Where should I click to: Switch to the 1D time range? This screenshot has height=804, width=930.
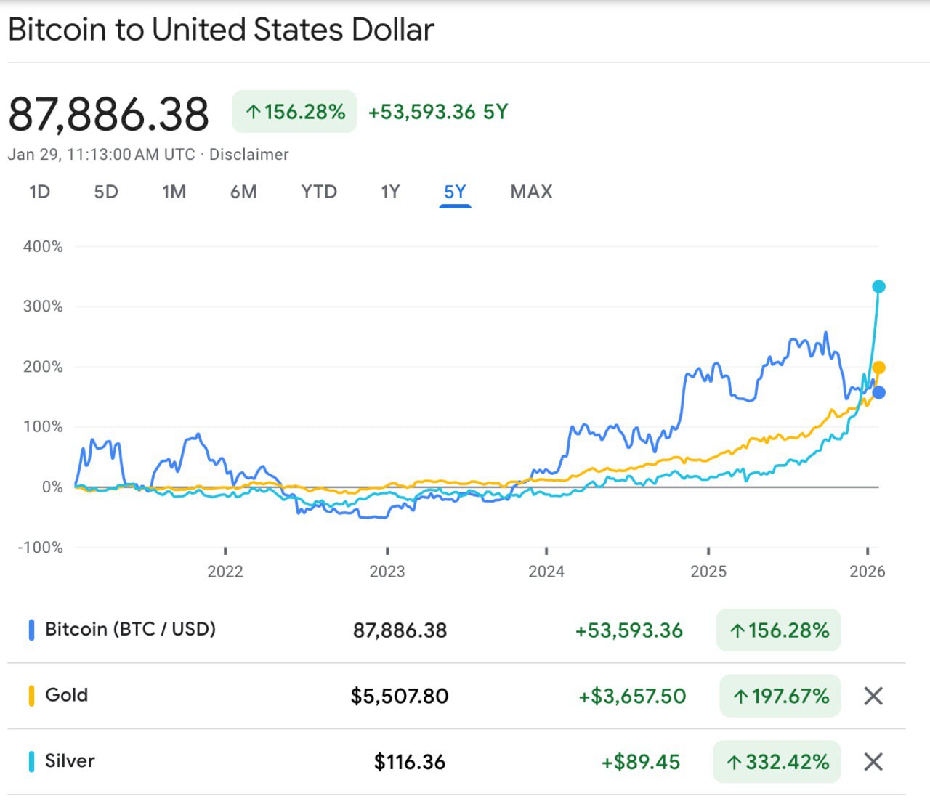[x=39, y=192]
